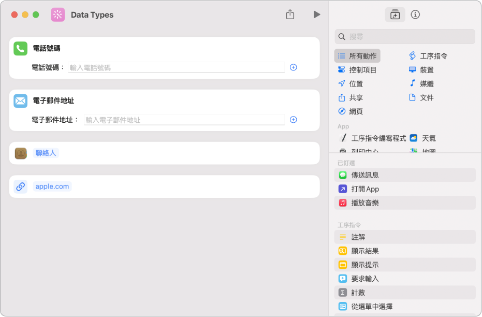Open the 共享 category
This screenshot has width=482, height=317.
(350, 97)
